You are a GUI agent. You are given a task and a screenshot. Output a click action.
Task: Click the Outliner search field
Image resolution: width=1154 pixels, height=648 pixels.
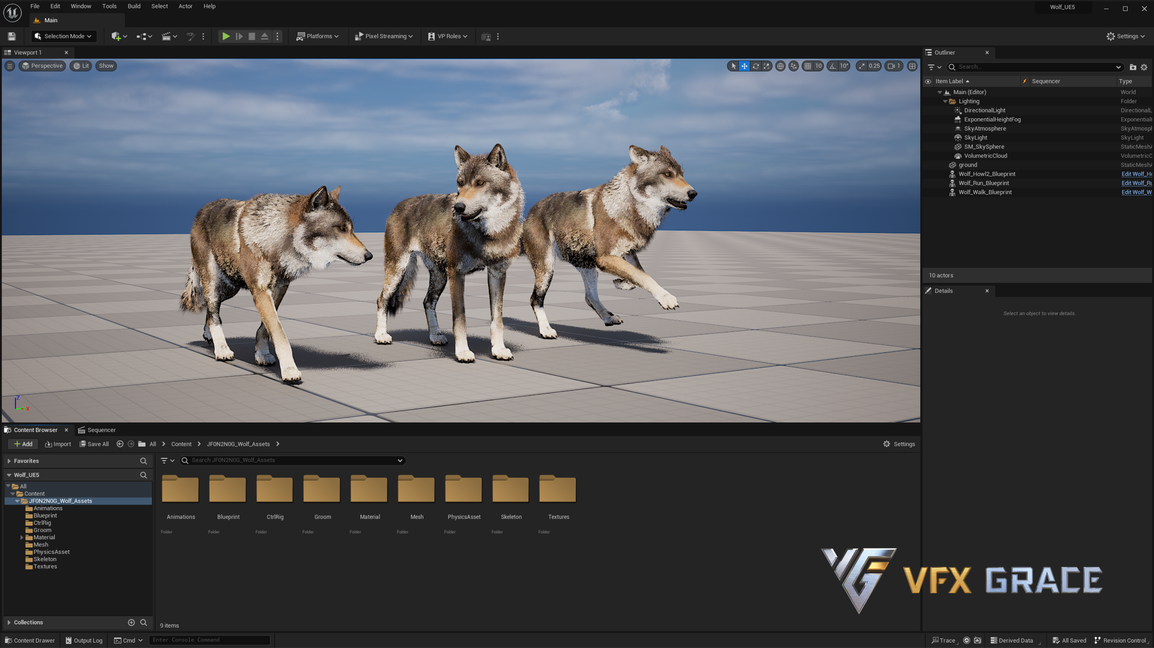(x=1036, y=67)
